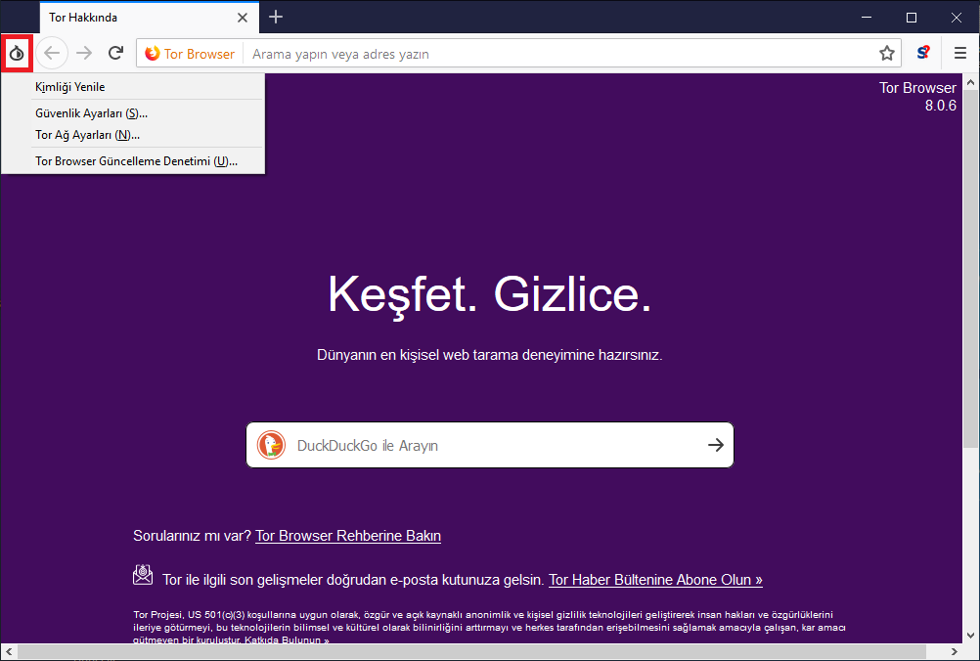
Task: Open the NoScript extension icon
Action: 923,54
